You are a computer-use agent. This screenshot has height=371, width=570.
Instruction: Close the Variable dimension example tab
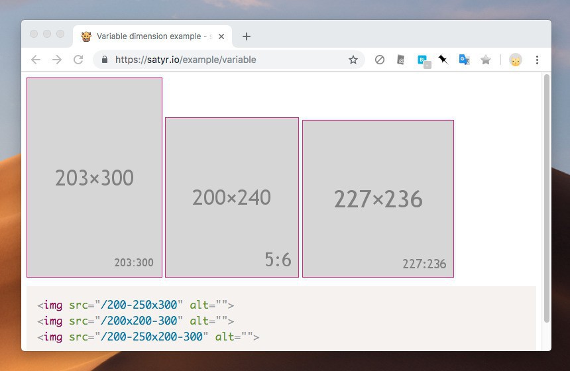click(x=221, y=36)
